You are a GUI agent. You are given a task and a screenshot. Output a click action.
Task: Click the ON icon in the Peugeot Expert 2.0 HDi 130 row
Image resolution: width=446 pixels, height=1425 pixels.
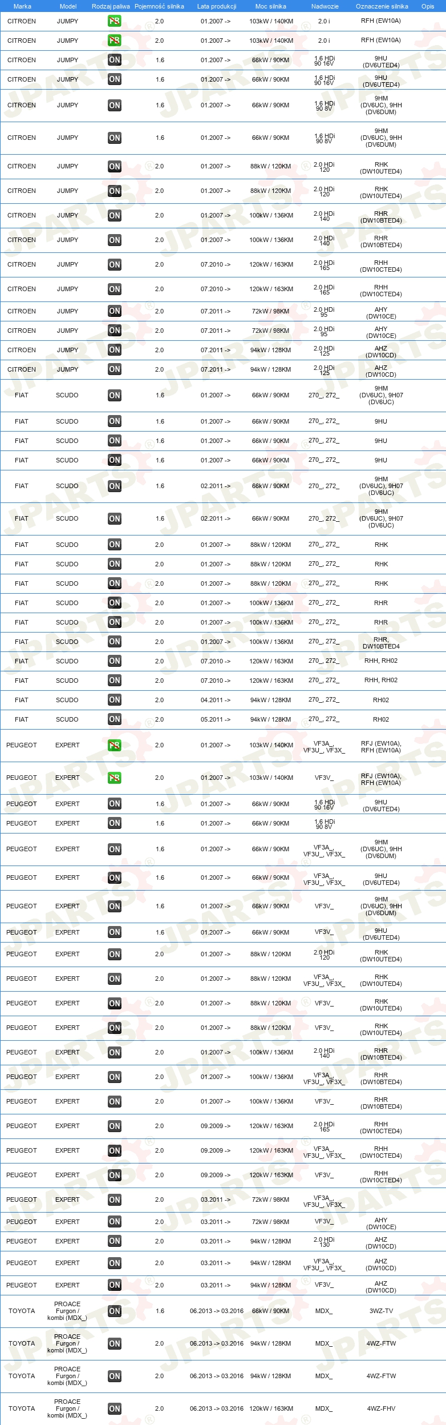pos(114,1241)
